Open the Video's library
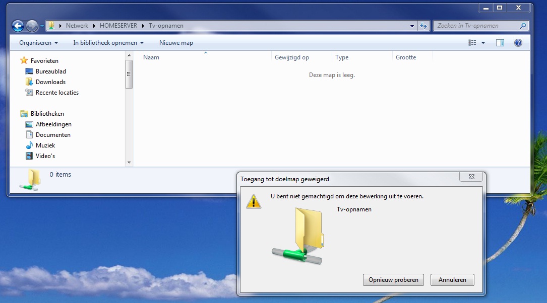Screen dimensions: 547x303 [x=45, y=156]
